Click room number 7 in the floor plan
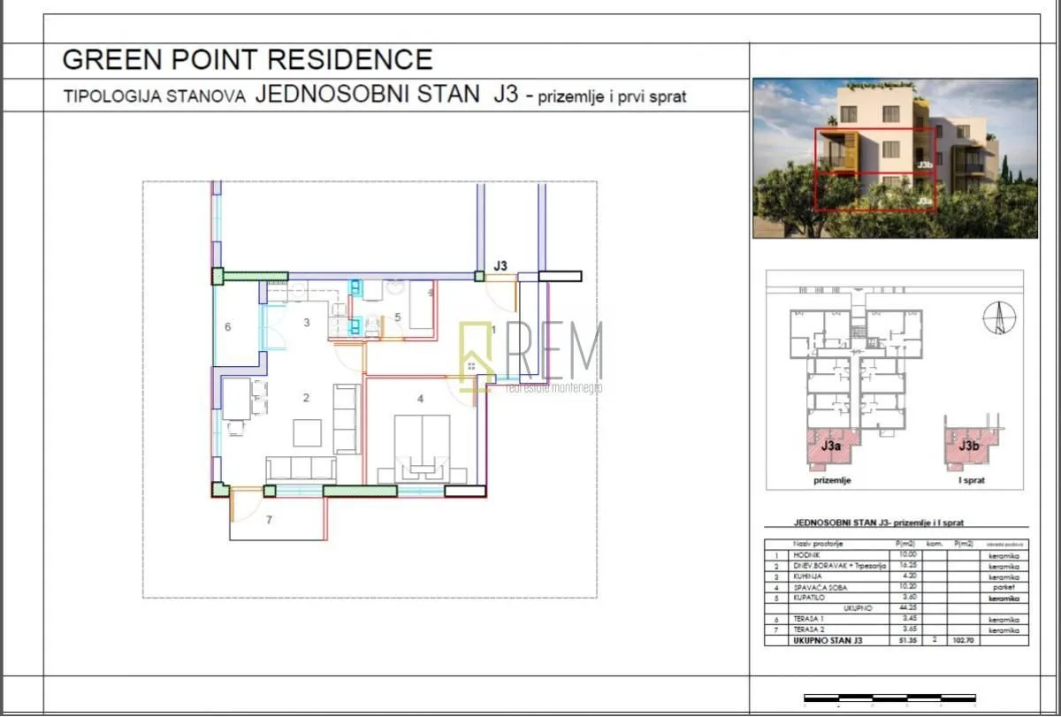1061x717 pixels. click(x=270, y=520)
